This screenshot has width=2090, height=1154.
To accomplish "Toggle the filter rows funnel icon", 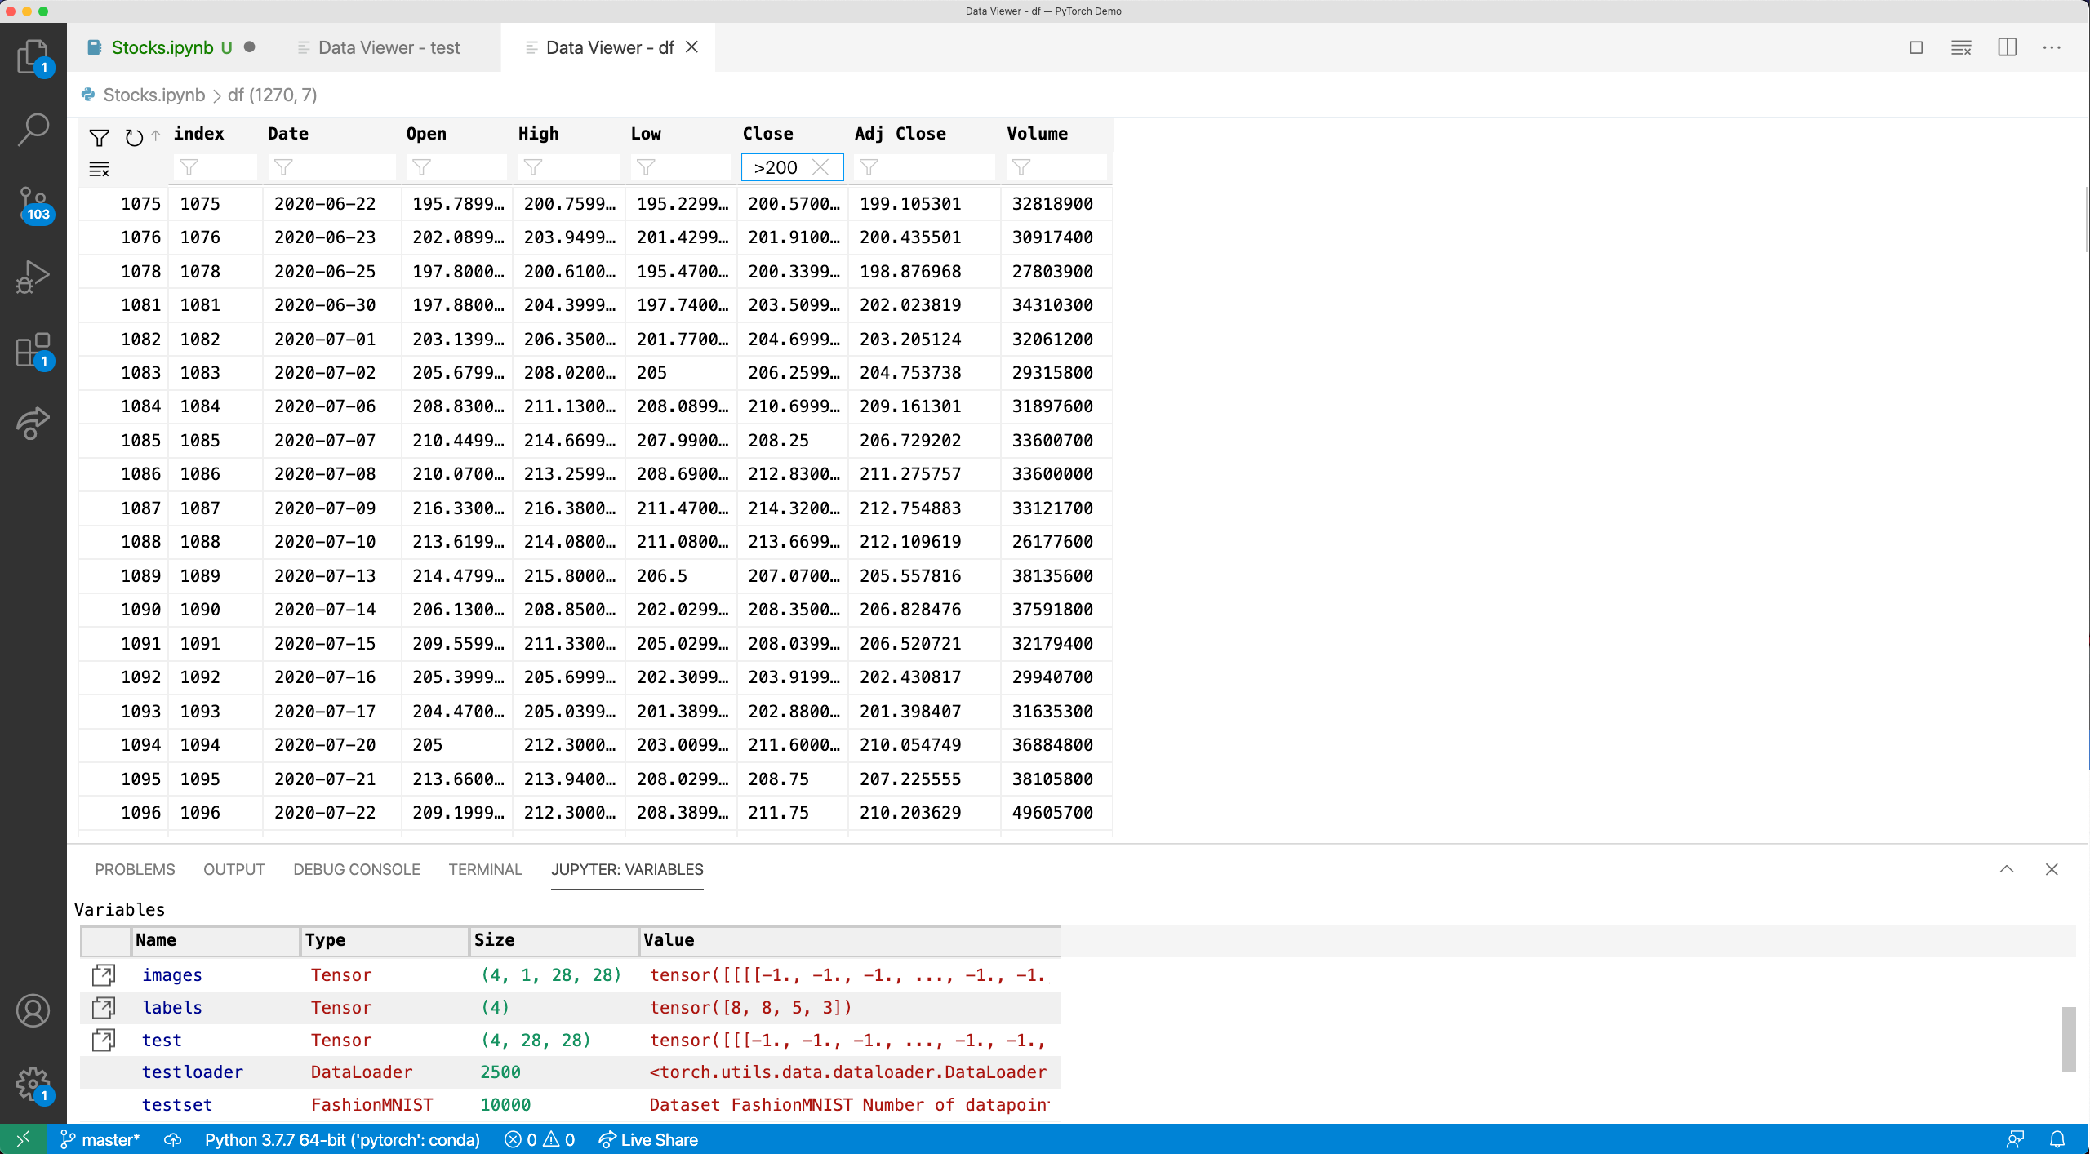I will coord(99,137).
